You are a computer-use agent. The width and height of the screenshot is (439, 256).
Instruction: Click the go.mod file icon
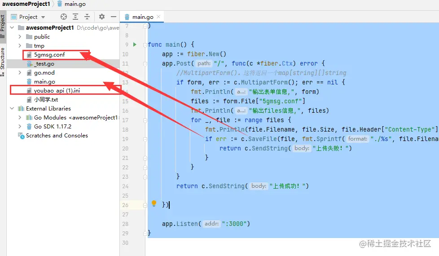(29, 73)
